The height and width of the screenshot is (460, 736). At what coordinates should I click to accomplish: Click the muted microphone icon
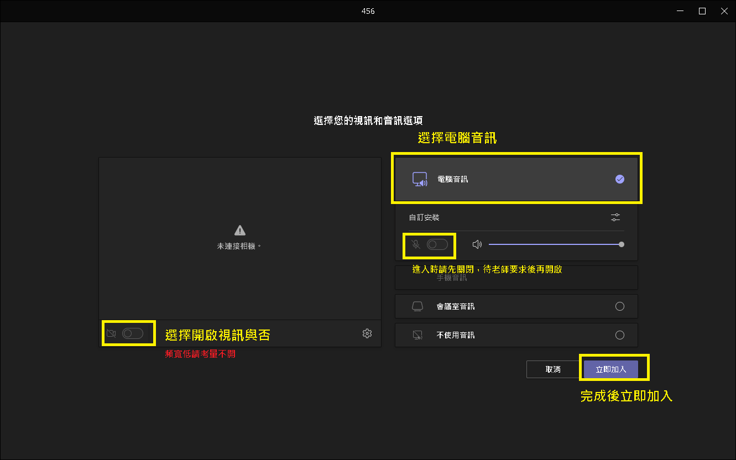[x=416, y=244]
